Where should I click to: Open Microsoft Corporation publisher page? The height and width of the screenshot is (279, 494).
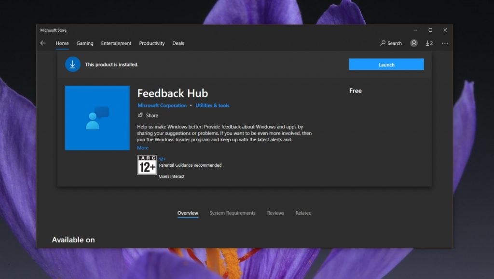[x=163, y=105]
